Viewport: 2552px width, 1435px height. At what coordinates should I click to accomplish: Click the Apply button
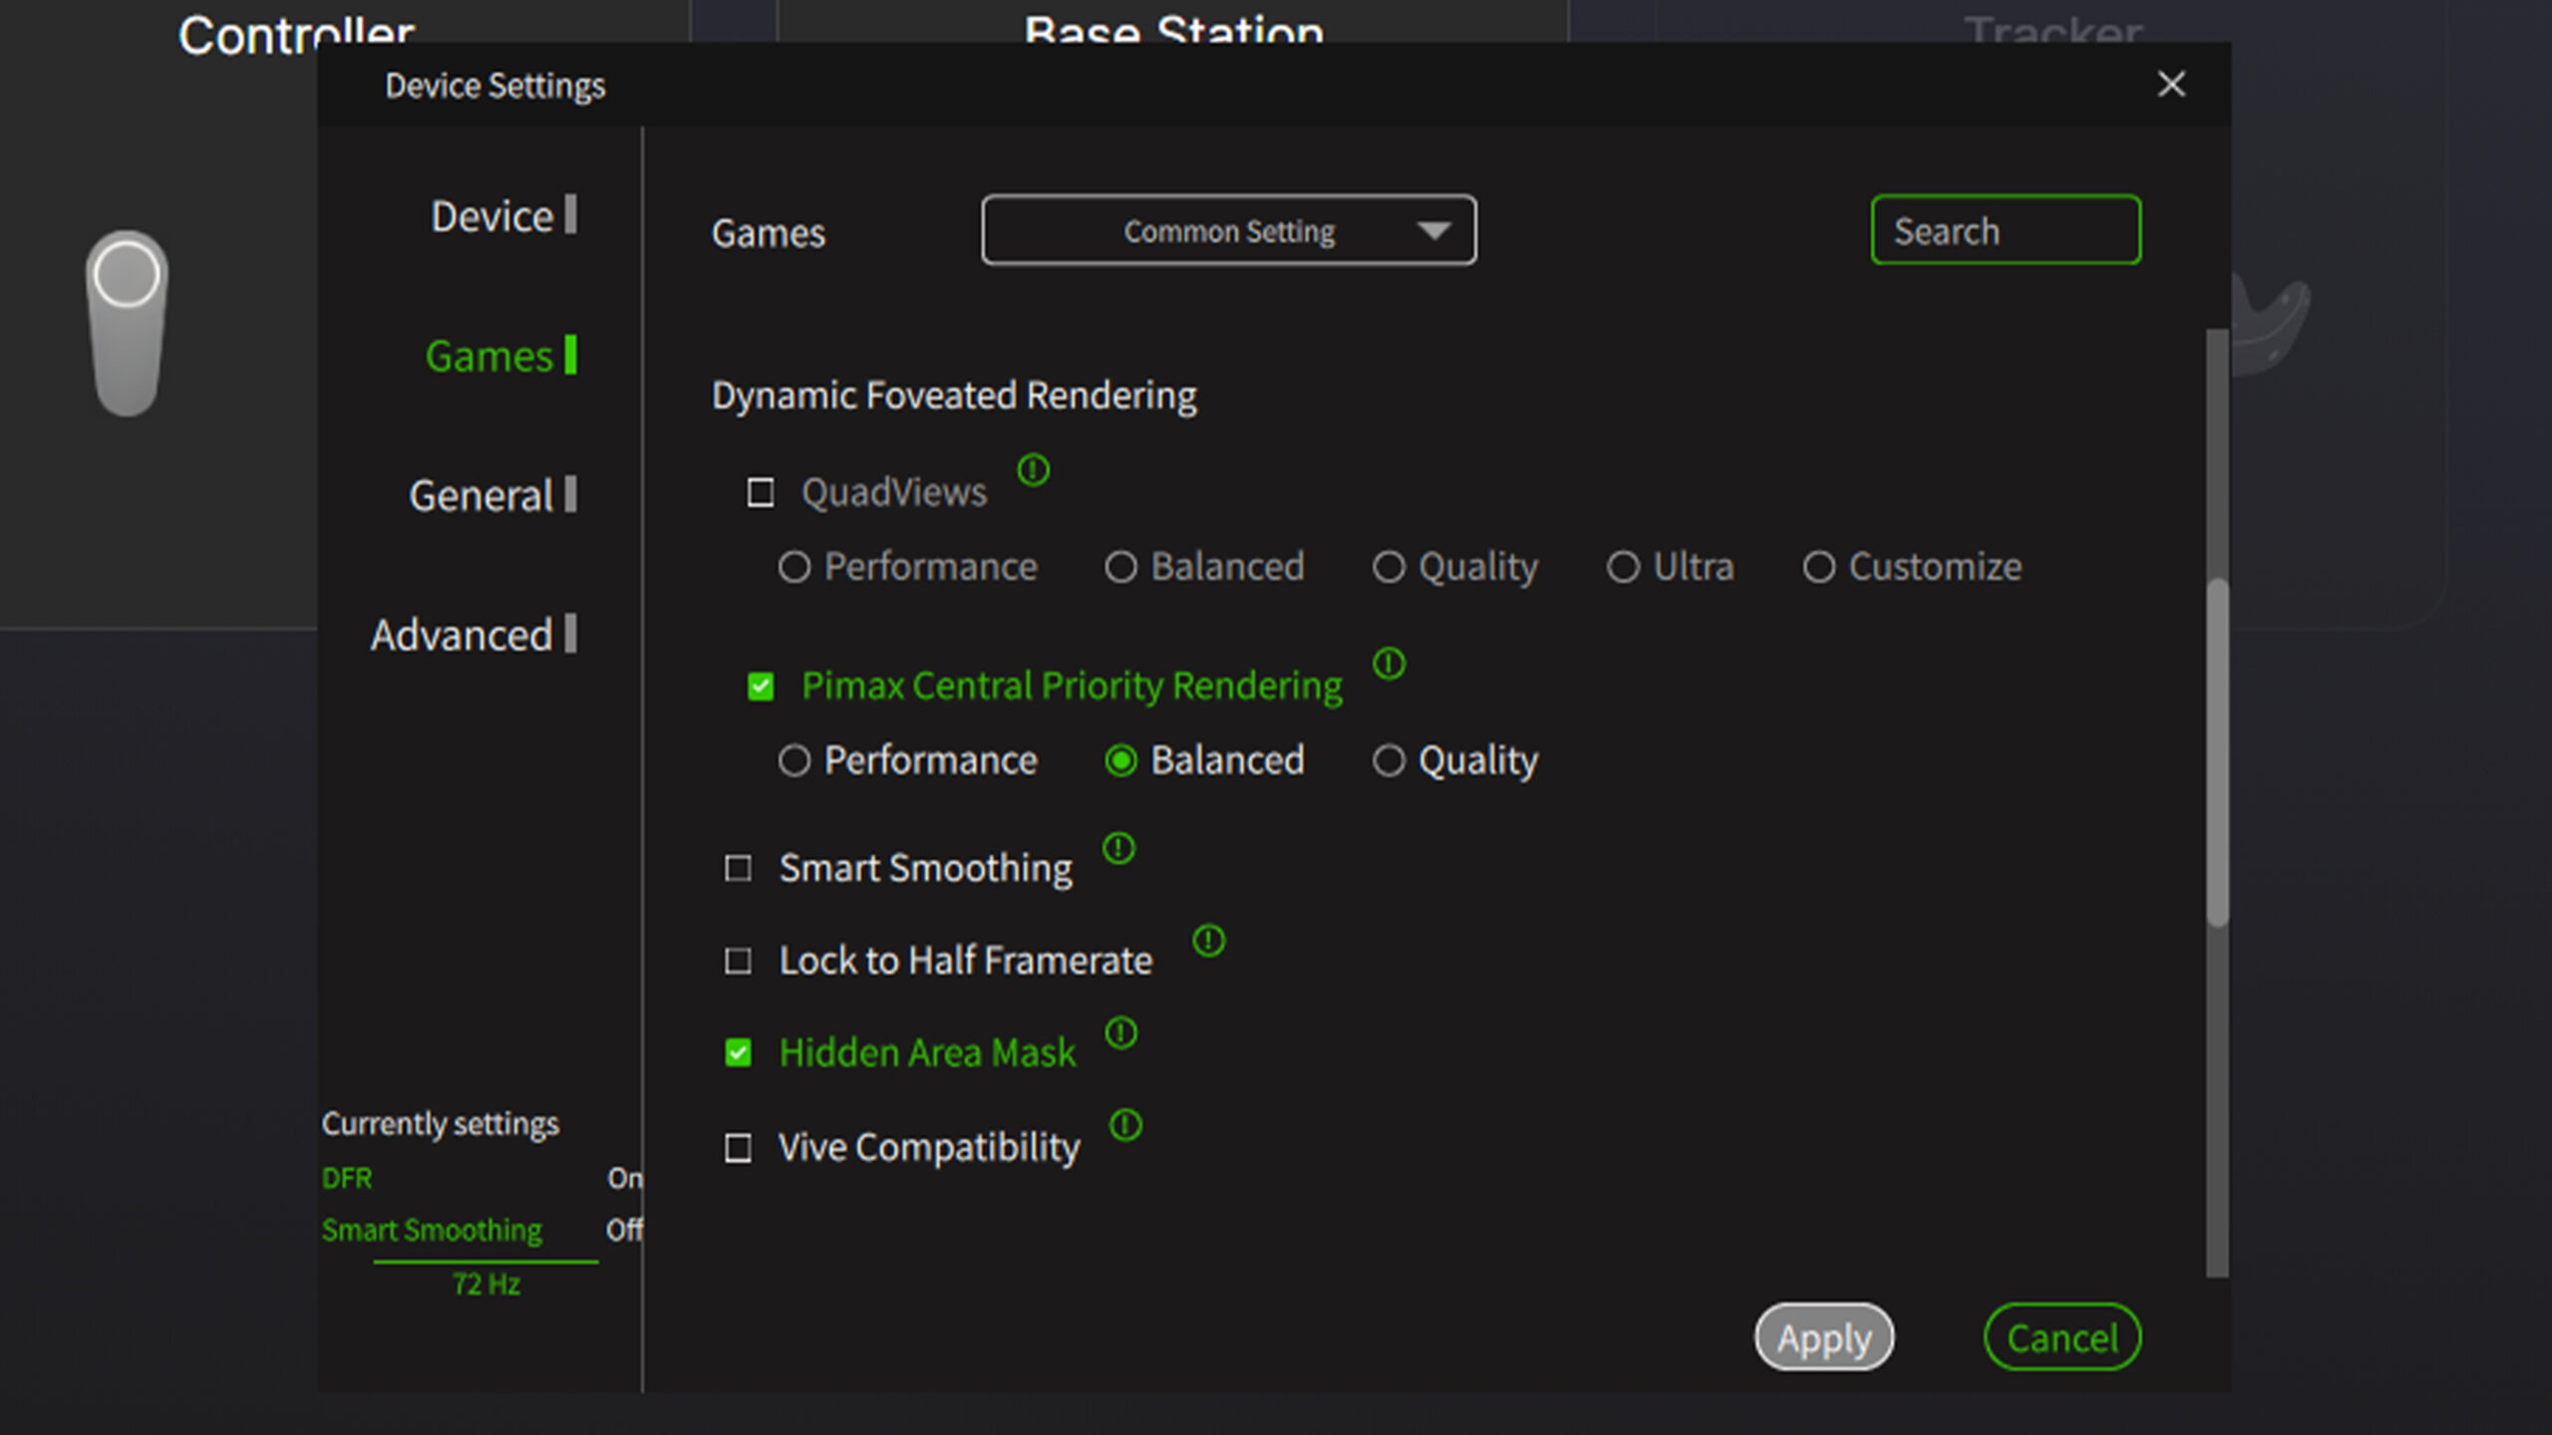pos(1824,1337)
